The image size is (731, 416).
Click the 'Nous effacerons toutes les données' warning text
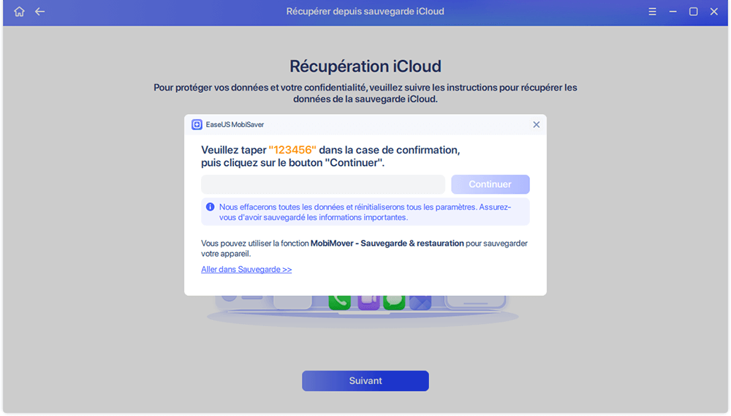(365, 212)
